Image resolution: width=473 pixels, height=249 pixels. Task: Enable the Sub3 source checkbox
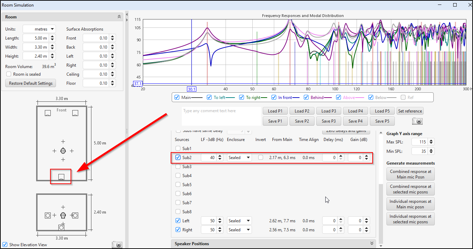(x=178, y=167)
